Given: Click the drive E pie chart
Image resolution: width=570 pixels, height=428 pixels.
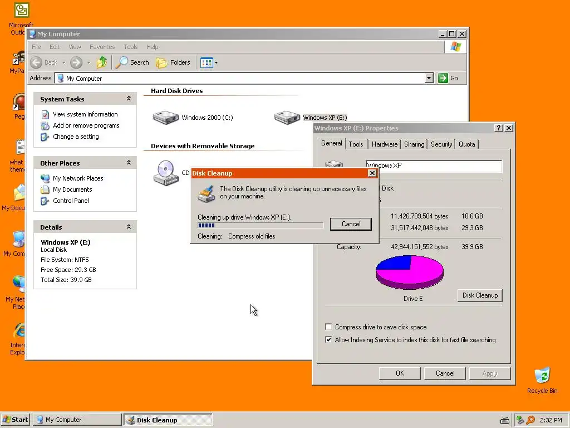Looking at the screenshot, I should pyautogui.click(x=410, y=271).
